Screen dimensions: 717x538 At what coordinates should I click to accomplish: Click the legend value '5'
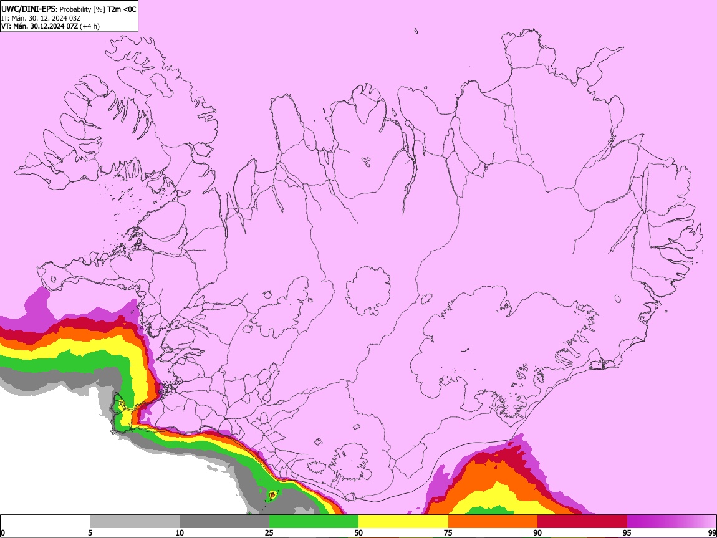pos(90,533)
